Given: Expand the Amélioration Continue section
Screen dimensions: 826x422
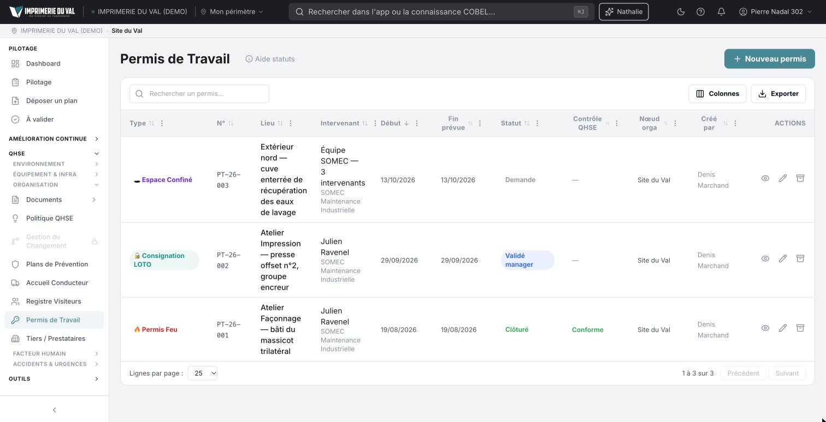Looking at the screenshot, I should (54, 139).
